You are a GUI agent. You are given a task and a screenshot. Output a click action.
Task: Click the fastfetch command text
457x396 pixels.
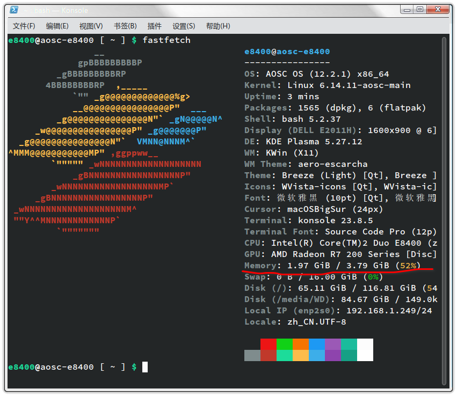click(x=166, y=40)
